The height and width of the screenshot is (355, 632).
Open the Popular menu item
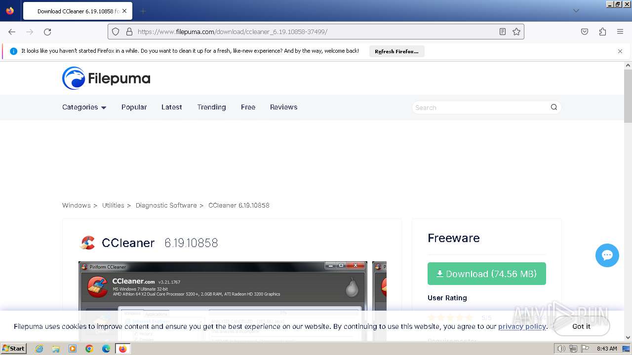134,107
